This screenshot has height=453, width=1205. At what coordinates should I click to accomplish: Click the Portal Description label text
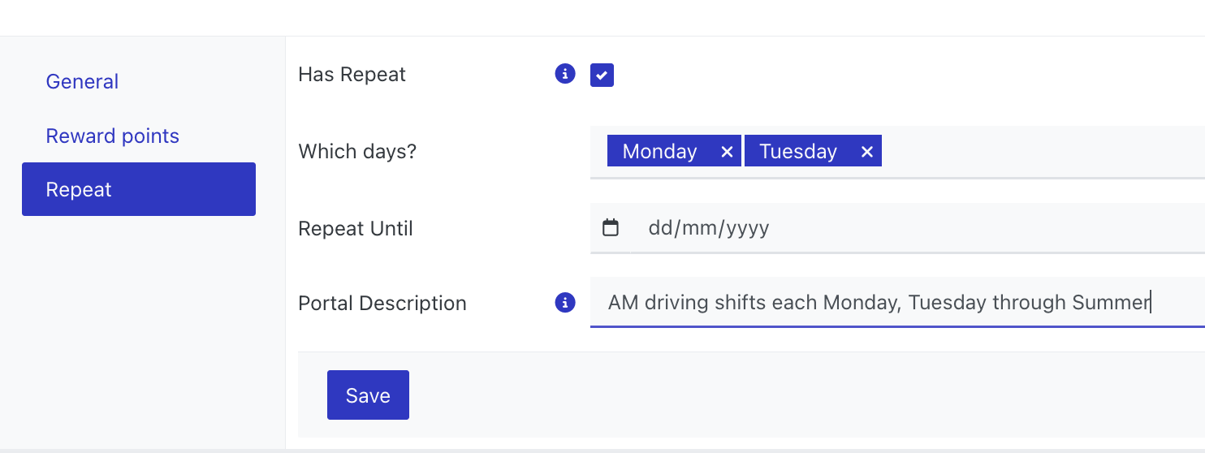point(382,303)
